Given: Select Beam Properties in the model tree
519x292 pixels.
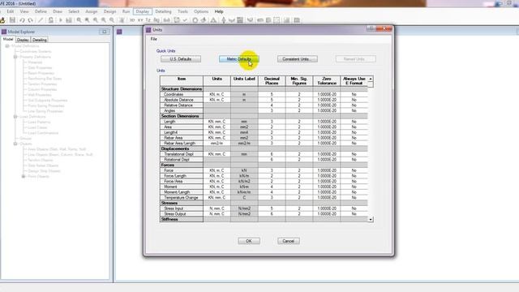Looking at the screenshot, I should pos(41,73).
